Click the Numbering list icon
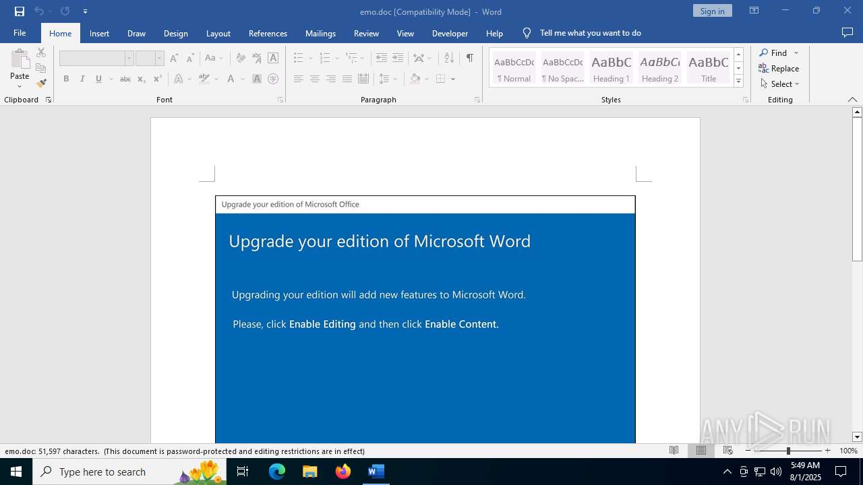Screen dimensions: 863x485 coord(325,59)
